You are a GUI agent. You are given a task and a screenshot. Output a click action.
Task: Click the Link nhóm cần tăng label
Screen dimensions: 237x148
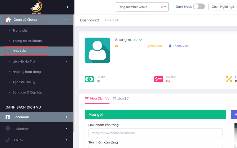(x=104, y=125)
